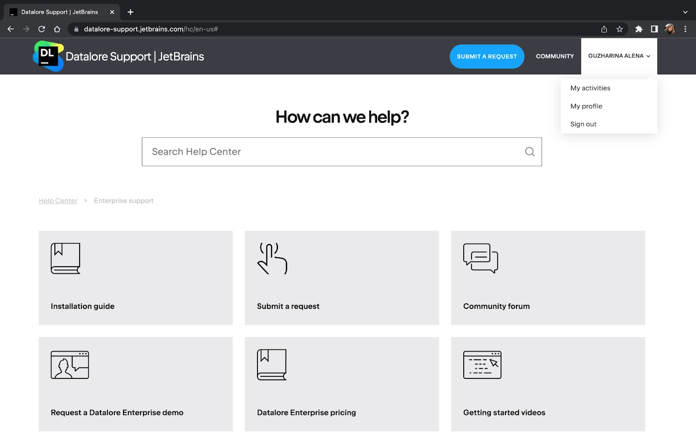
Task: Click the code window icon above Getting started videos
Action: (x=482, y=365)
